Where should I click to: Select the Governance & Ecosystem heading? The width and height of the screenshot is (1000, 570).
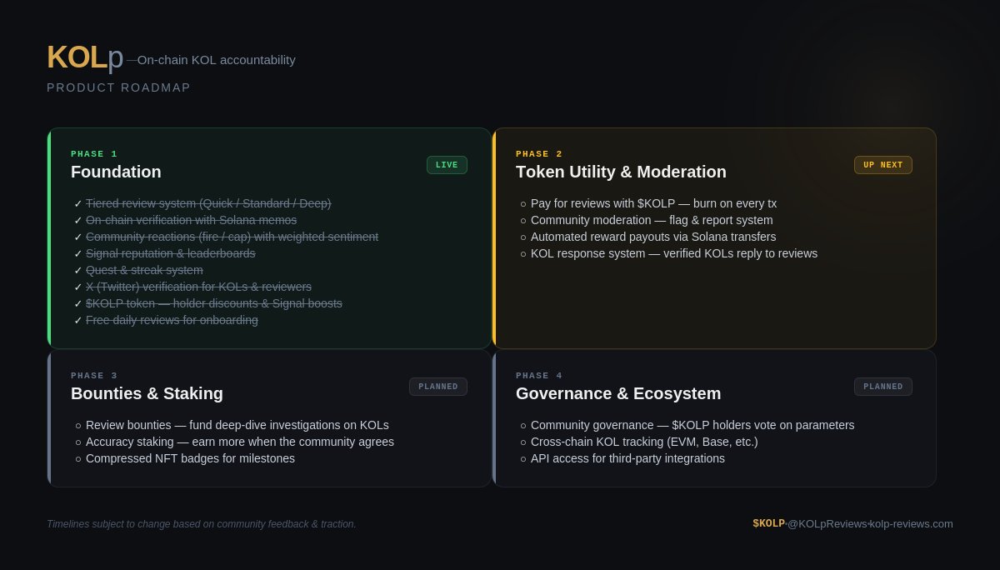tap(618, 393)
